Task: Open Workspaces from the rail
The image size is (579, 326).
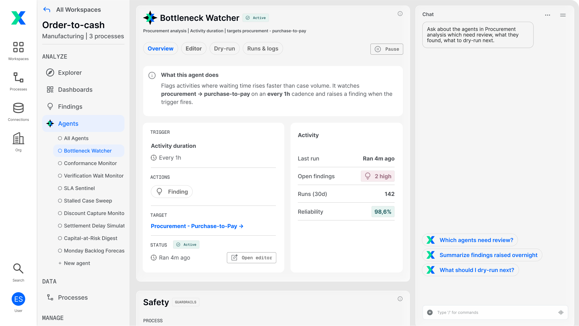Action: [18, 51]
